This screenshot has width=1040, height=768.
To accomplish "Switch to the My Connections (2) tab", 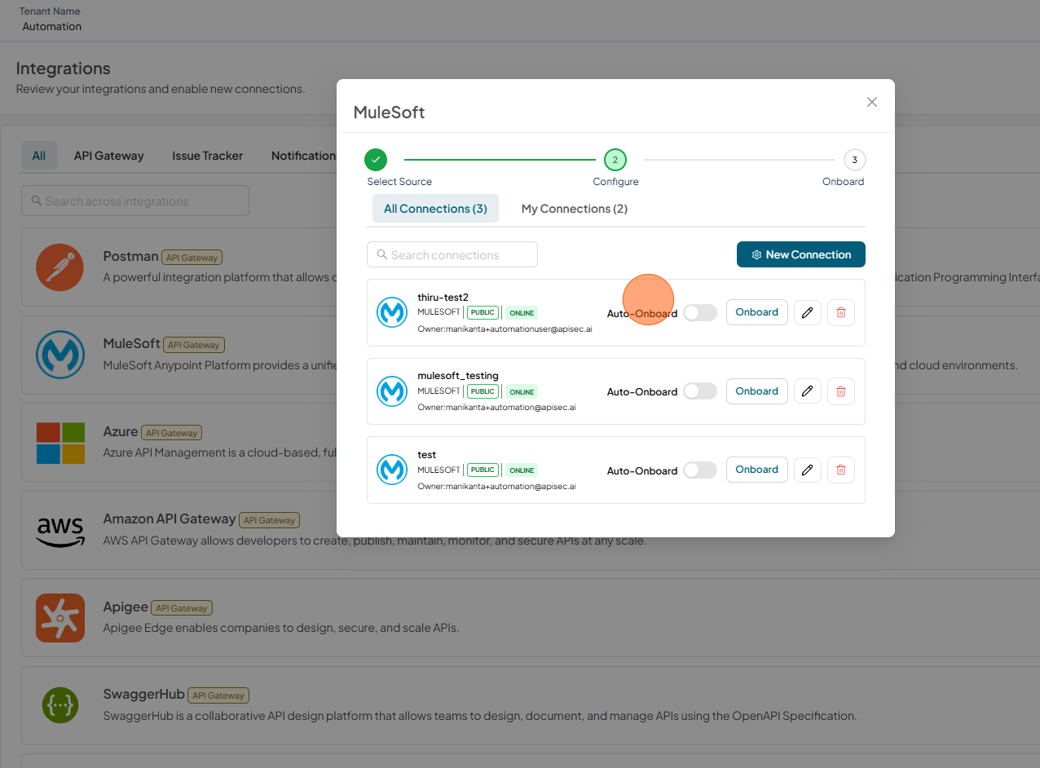I will click(x=575, y=209).
